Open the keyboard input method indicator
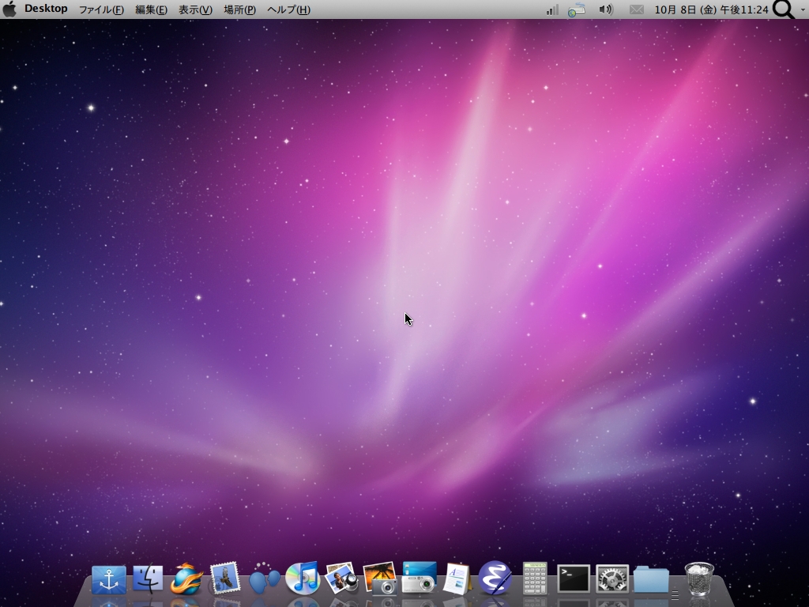 [x=576, y=9]
